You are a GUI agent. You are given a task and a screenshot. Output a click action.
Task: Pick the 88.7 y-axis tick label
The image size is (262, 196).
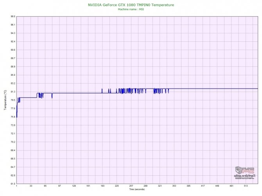[x=13, y=58]
